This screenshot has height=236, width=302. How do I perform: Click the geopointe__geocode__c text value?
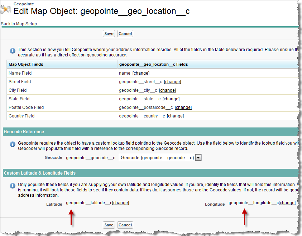(91, 158)
